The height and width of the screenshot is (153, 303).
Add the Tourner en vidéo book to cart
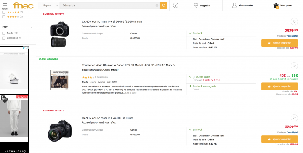(x=279, y=86)
